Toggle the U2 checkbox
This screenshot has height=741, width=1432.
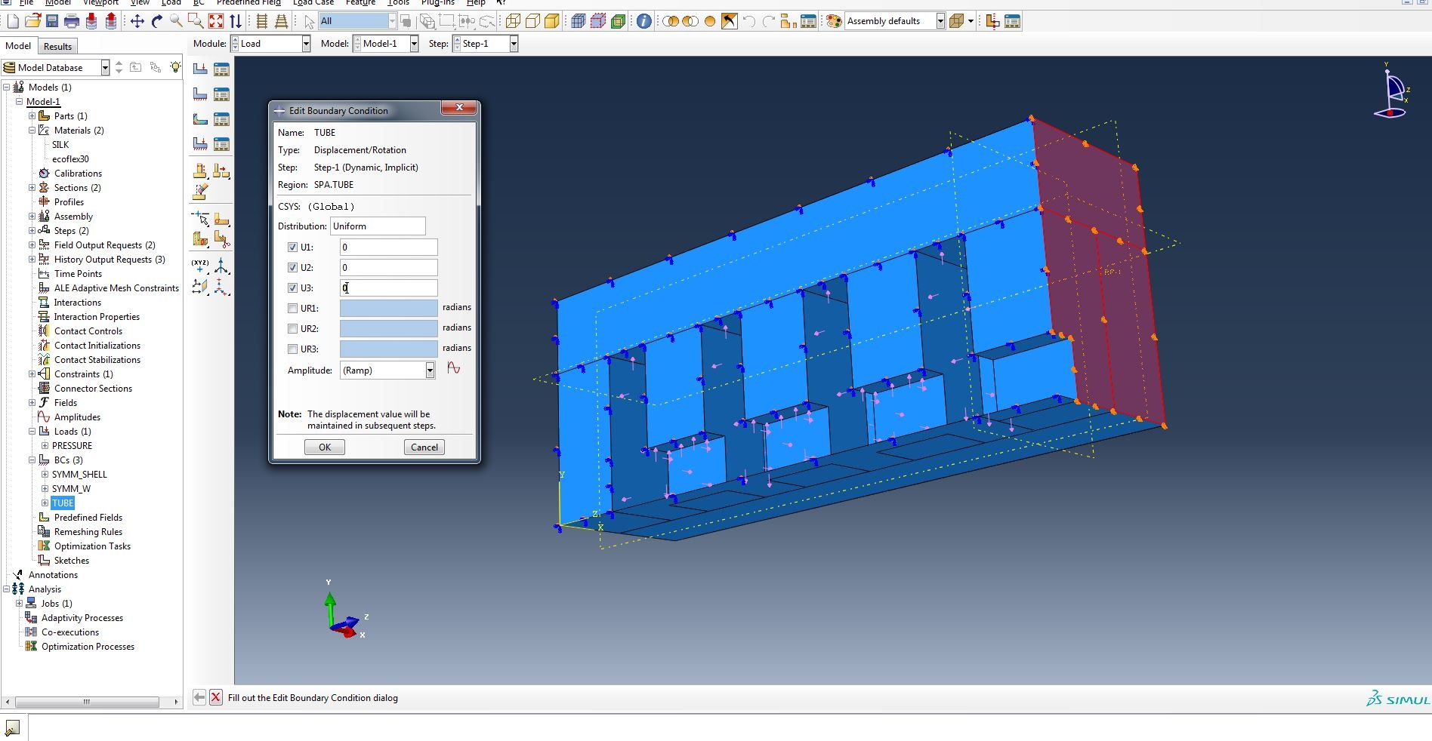click(292, 268)
